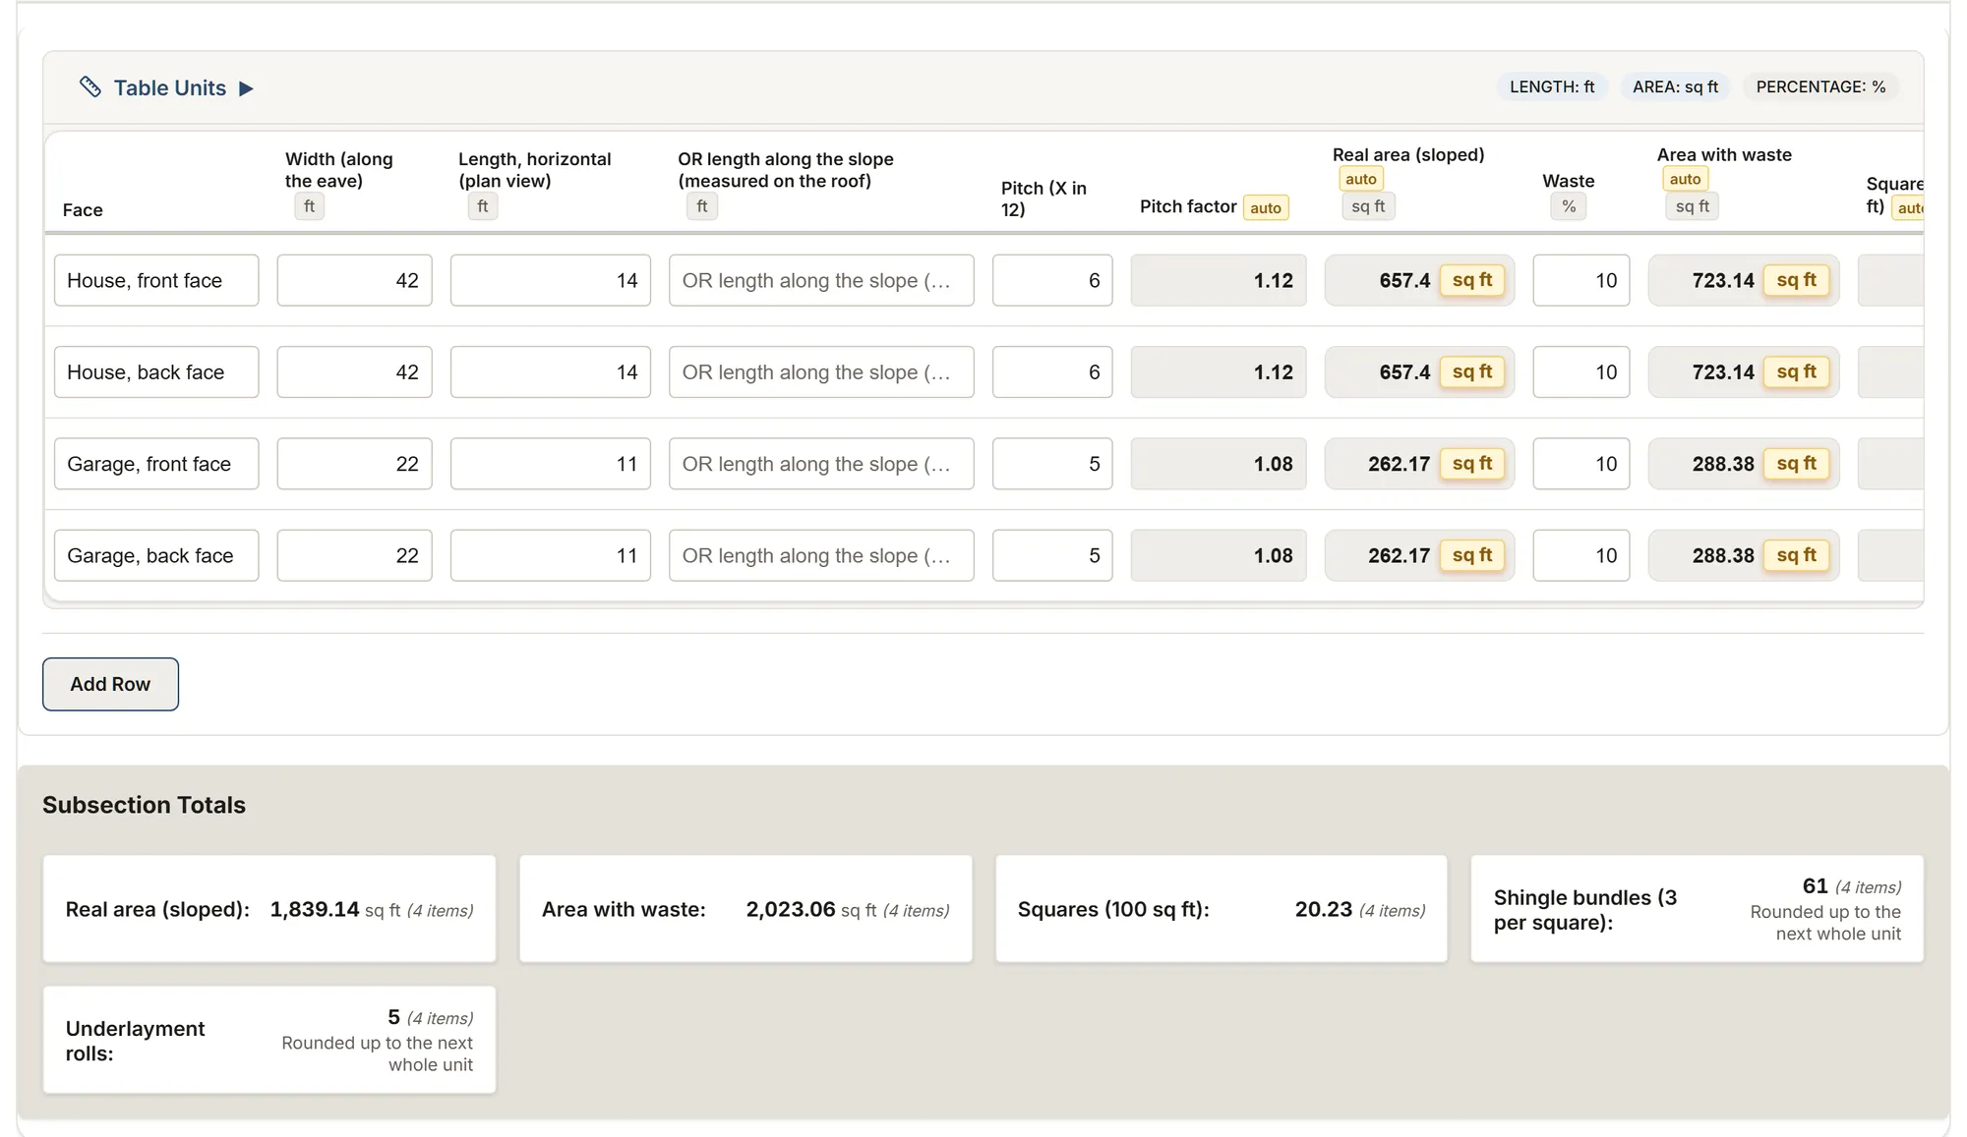Click width field for House, back face
1967x1137 pixels.
pyautogui.click(x=354, y=371)
